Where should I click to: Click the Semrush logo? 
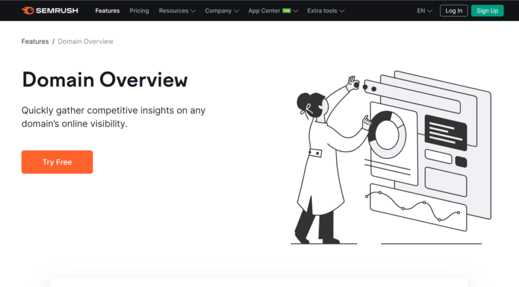point(50,11)
